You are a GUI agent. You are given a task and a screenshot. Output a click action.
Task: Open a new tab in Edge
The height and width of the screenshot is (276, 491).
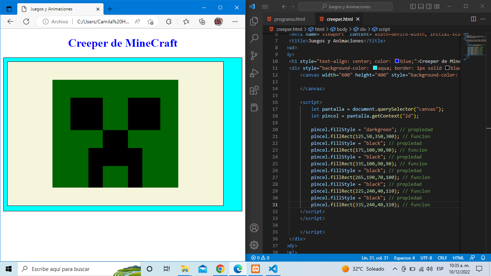pyautogui.click(x=110, y=9)
